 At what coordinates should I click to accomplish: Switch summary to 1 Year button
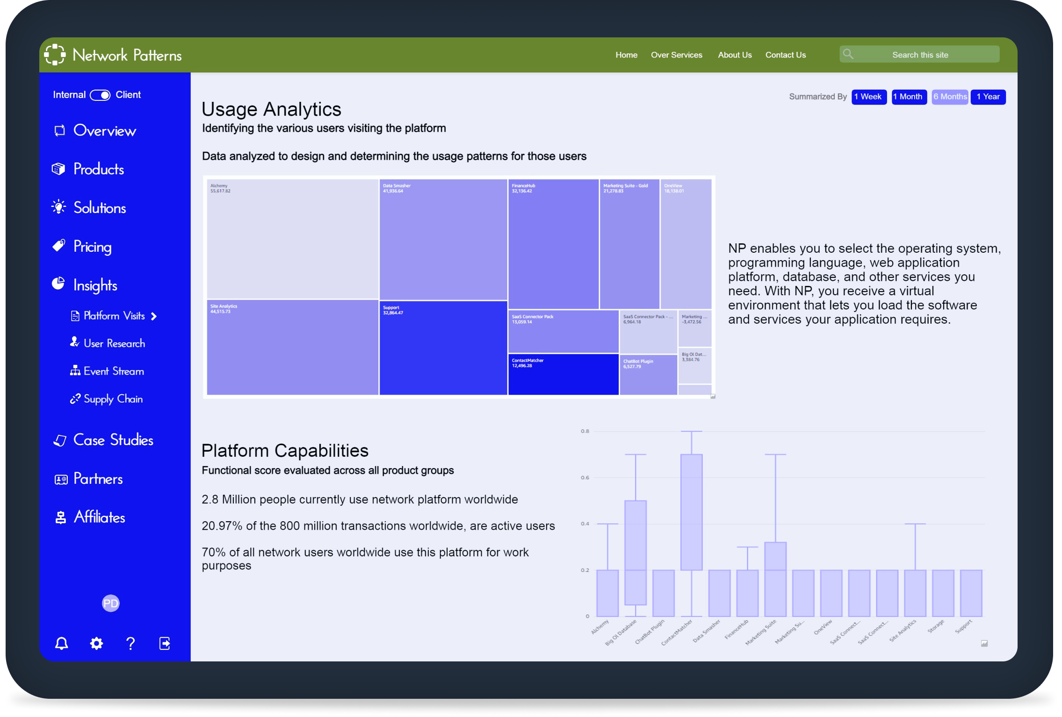[988, 97]
